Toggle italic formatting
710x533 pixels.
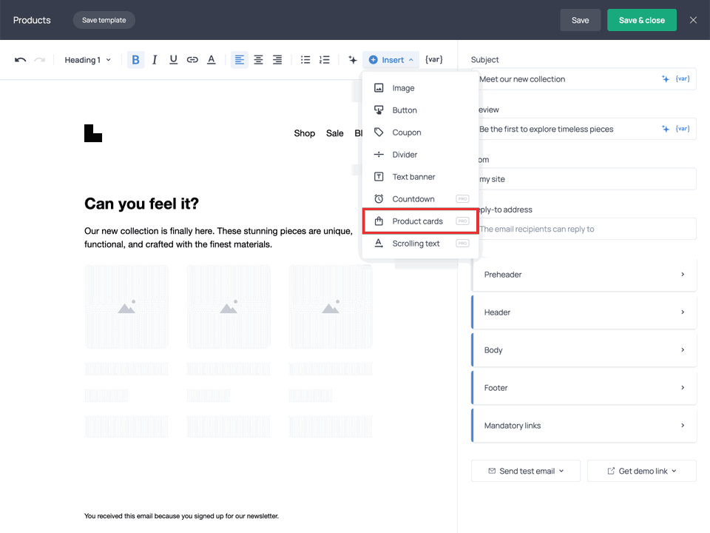tap(155, 59)
